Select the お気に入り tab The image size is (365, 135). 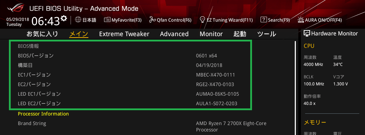point(42,34)
